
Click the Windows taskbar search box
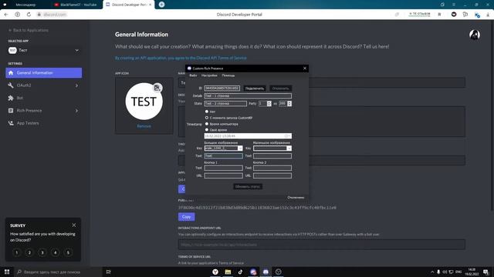pos(59,272)
